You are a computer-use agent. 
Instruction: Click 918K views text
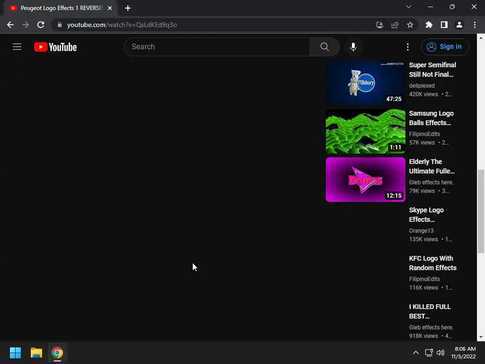[423, 336]
